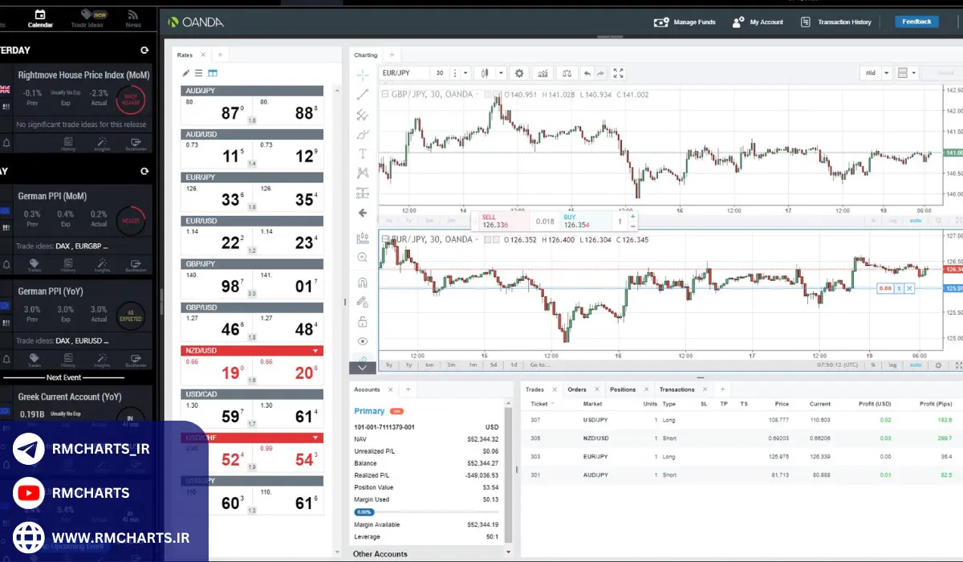Viewport: 963px width, 562px height.
Task: Open the Transactions tab
Action: pos(677,389)
